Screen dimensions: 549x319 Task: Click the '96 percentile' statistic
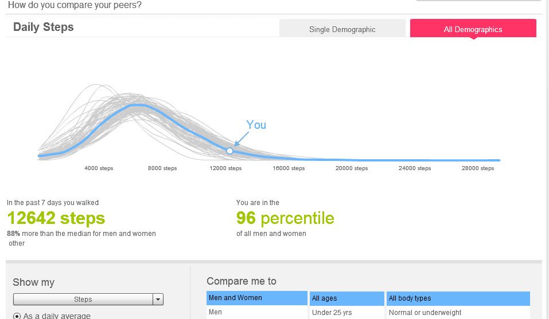click(285, 218)
